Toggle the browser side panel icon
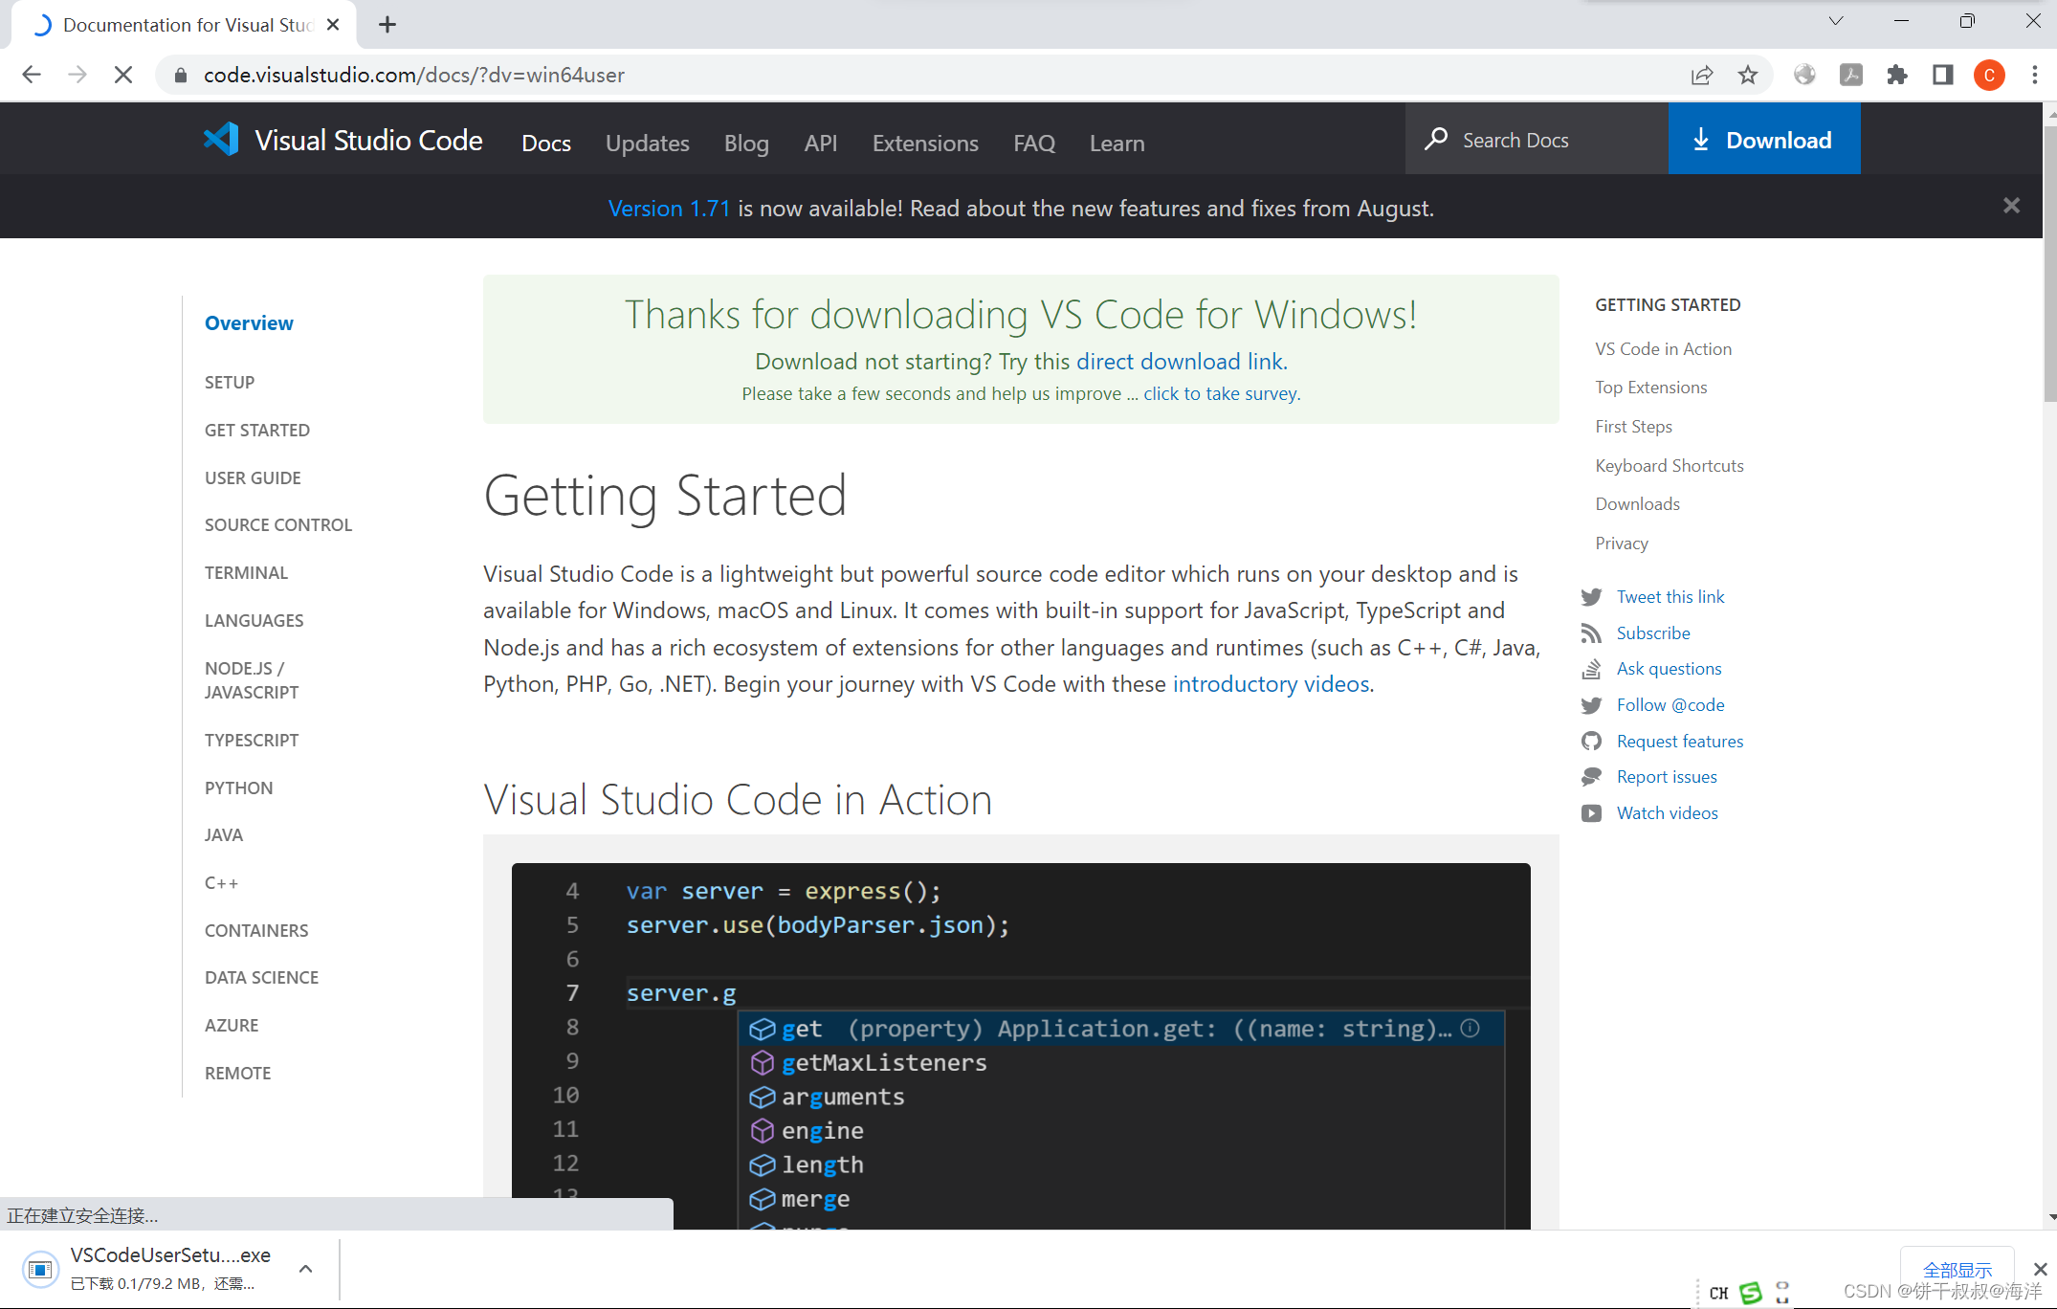 tap(1942, 75)
